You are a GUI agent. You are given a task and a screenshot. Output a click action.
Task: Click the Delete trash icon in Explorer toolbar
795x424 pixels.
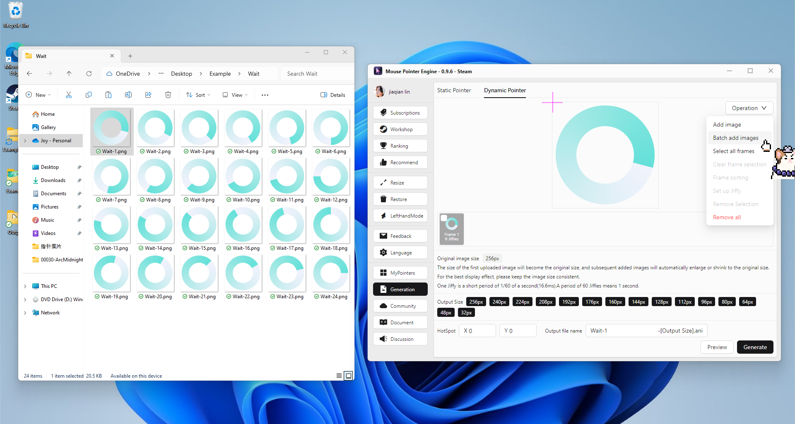(x=168, y=95)
